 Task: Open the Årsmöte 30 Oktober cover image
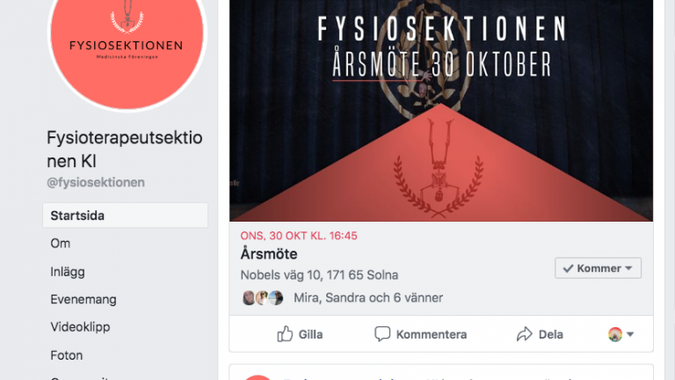441,111
